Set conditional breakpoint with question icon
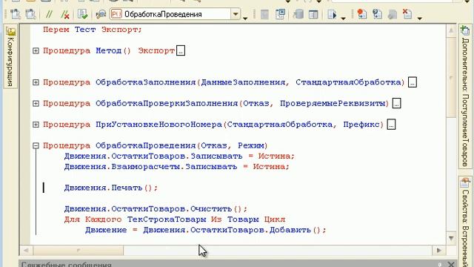 point(377,14)
